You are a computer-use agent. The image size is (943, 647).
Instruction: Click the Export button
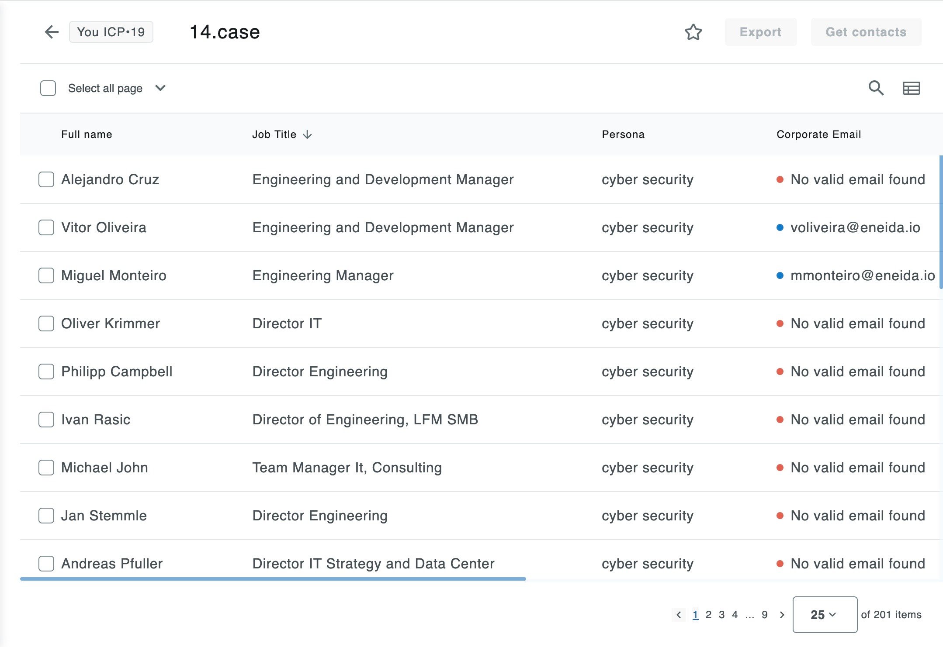(760, 32)
